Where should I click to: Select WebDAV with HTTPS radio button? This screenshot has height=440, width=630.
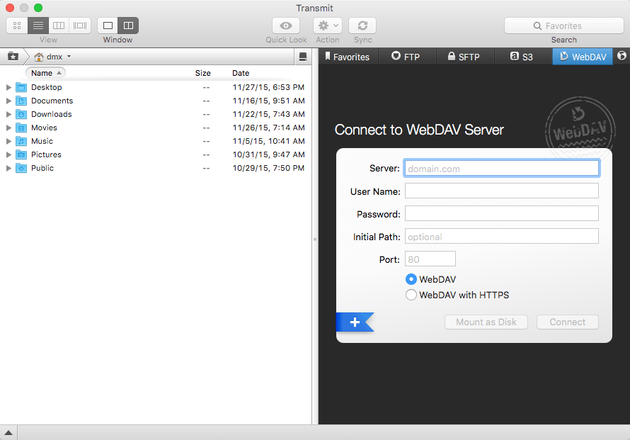click(411, 295)
